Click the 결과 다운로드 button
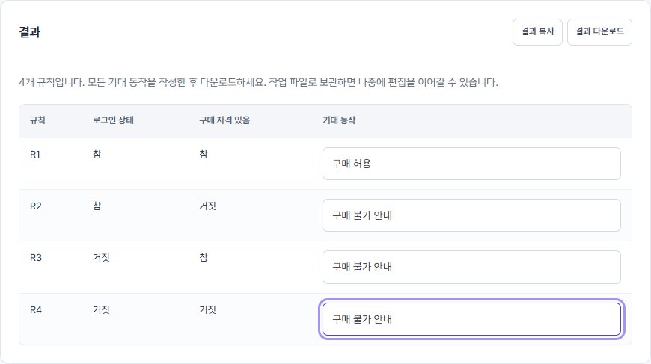This screenshot has width=651, height=364. [599, 32]
